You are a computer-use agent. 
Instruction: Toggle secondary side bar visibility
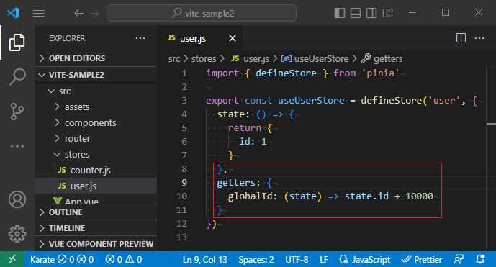371,13
